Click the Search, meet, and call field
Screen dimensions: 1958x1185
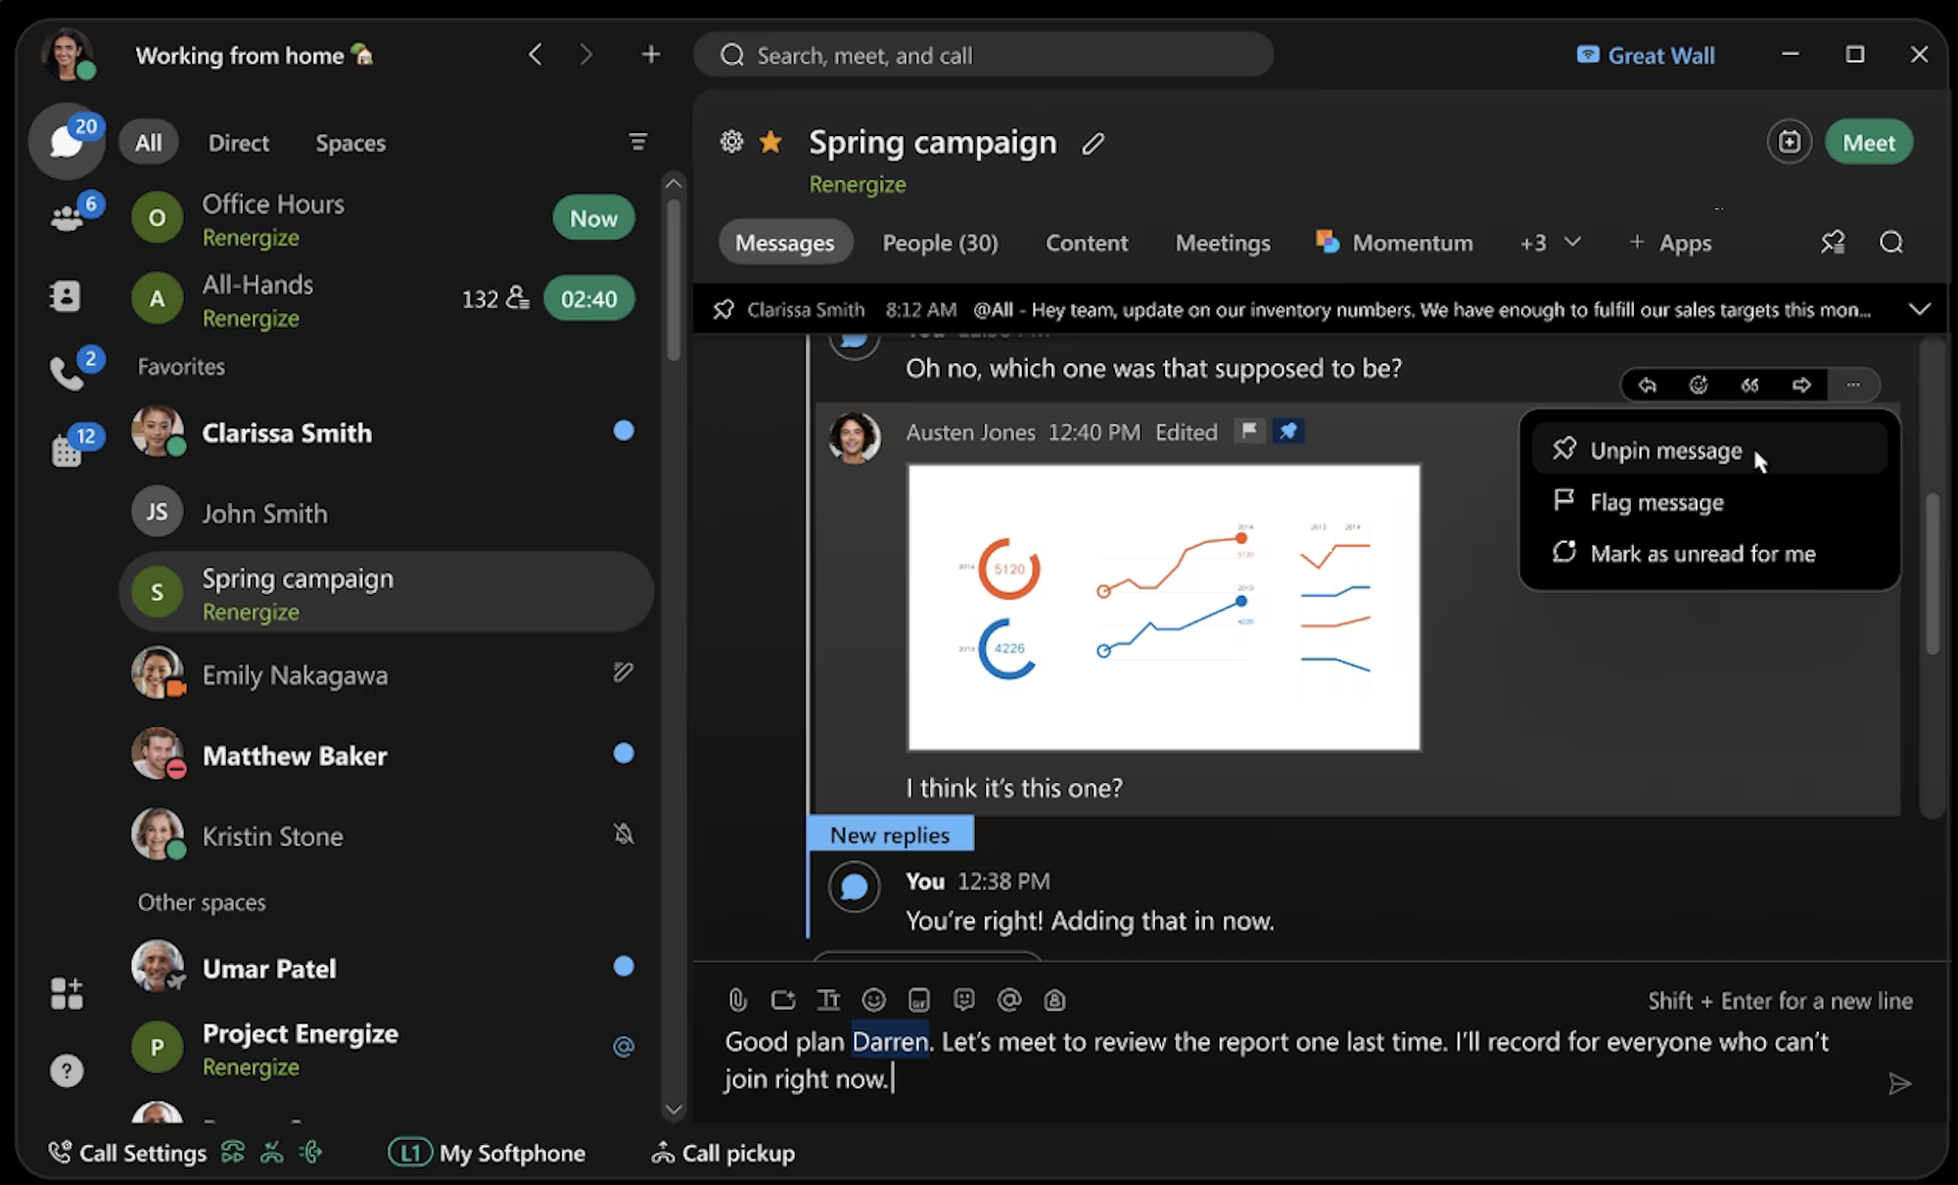tap(983, 55)
